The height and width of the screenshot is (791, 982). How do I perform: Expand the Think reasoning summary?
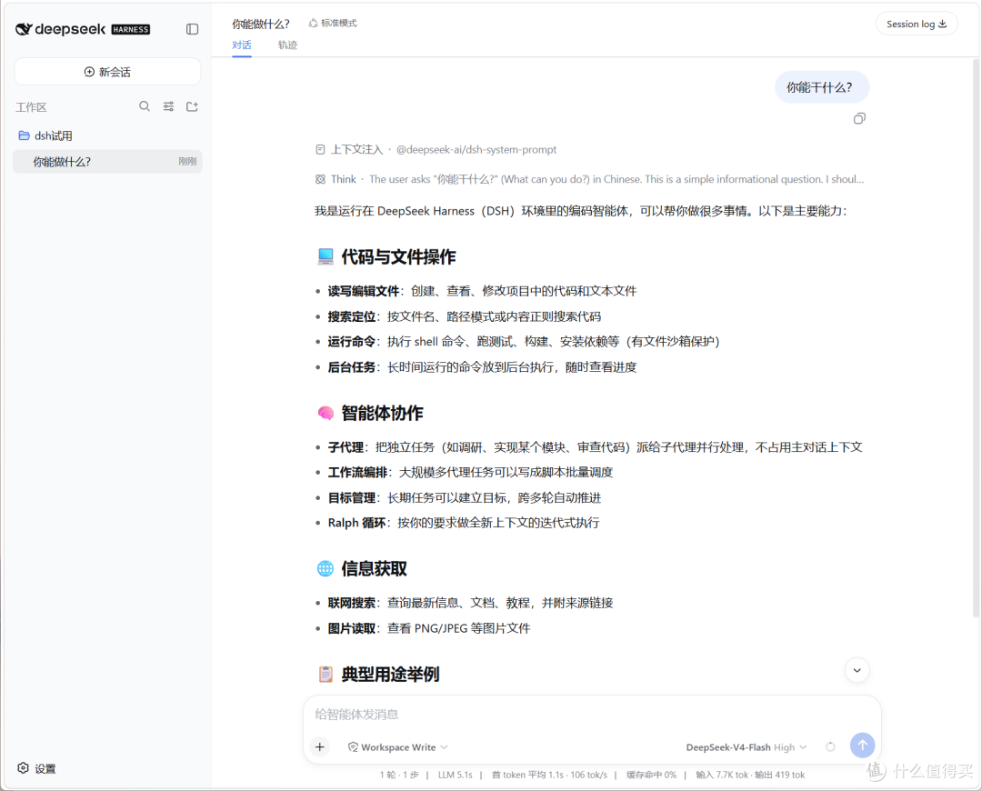tap(589, 179)
